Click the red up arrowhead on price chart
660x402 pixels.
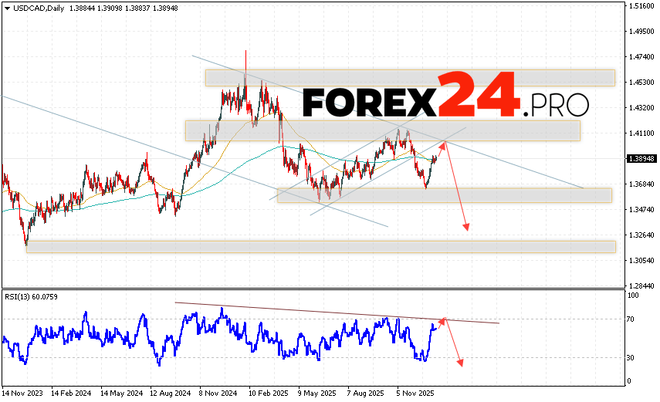point(443,144)
